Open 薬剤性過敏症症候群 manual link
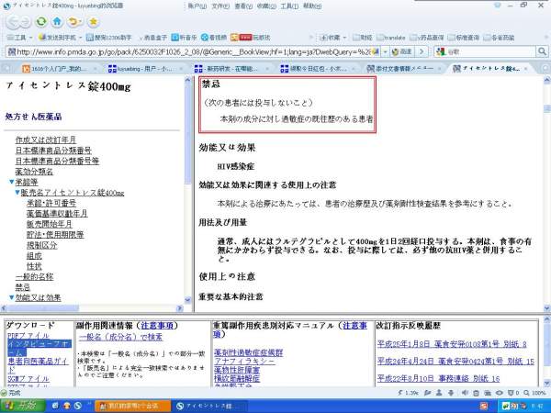The height and width of the screenshot is (413, 551). [x=249, y=352]
